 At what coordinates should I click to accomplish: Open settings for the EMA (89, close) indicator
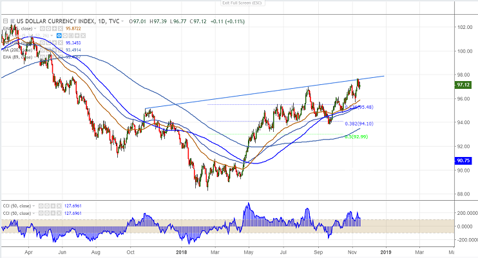[x=48, y=57]
